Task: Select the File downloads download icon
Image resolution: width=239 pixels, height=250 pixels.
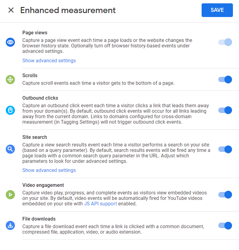Action: point(10,225)
